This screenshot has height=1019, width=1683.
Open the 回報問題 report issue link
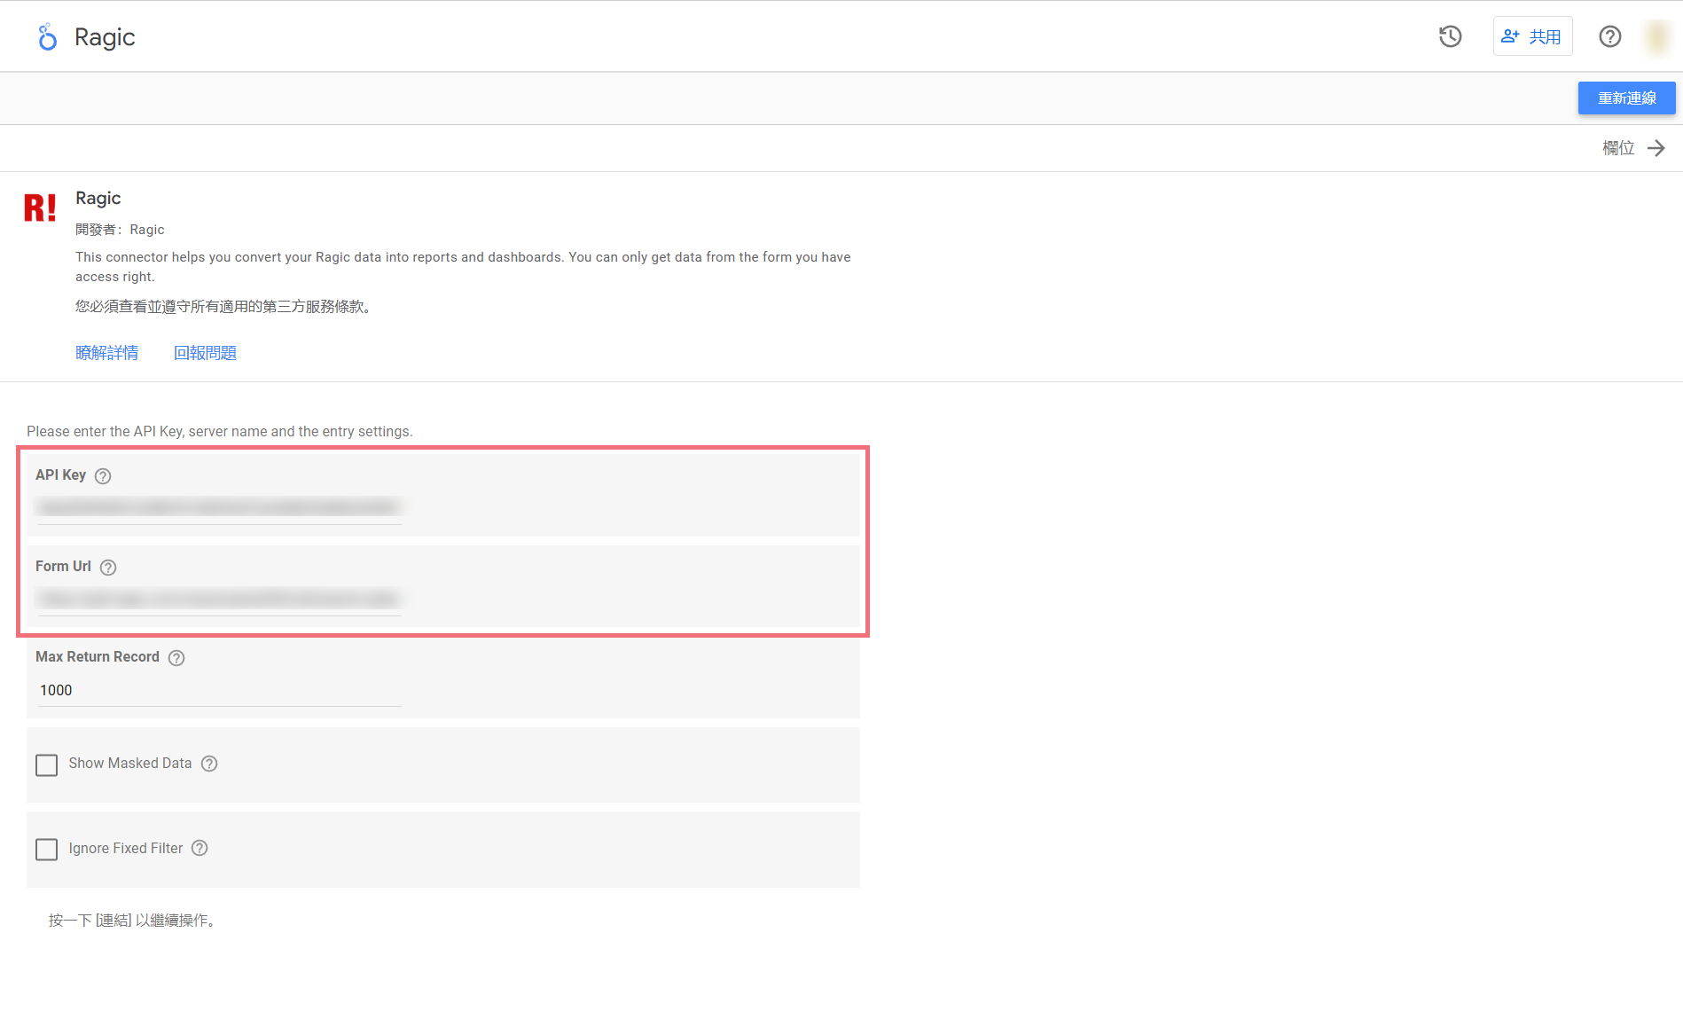point(205,353)
